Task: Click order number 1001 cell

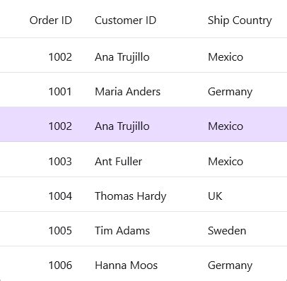Action: point(60,92)
